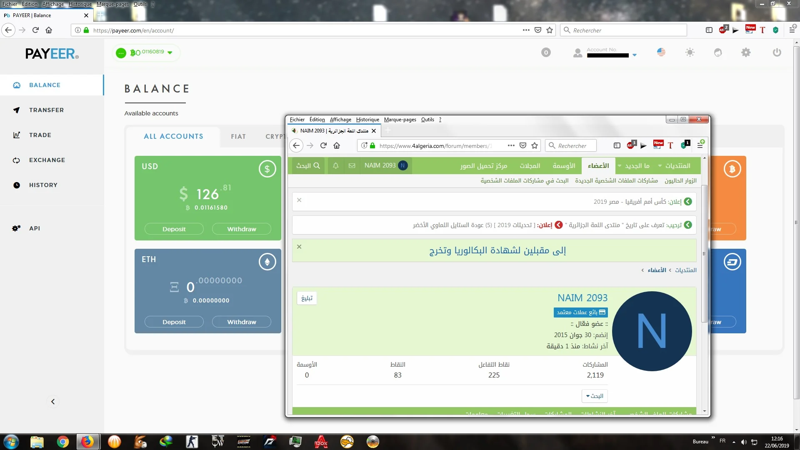This screenshot has width=800, height=450.
Task: Click the forum notification bell icon
Action: pos(336,166)
